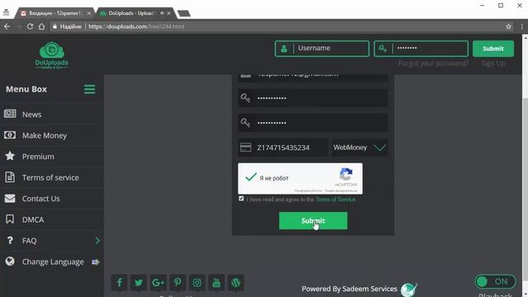This screenshot has height=297, width=528.
Task: Click the address bar URL
Action: (x=136, y=26)
